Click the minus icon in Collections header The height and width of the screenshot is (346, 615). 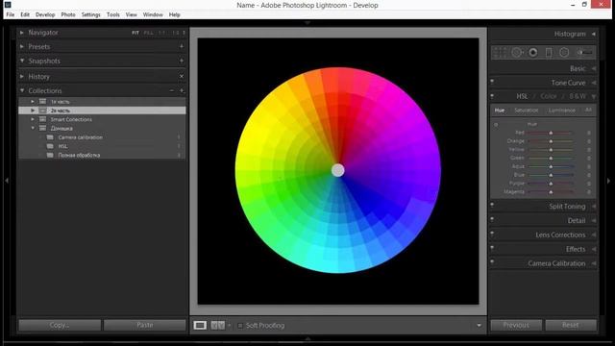pos(172,90)
